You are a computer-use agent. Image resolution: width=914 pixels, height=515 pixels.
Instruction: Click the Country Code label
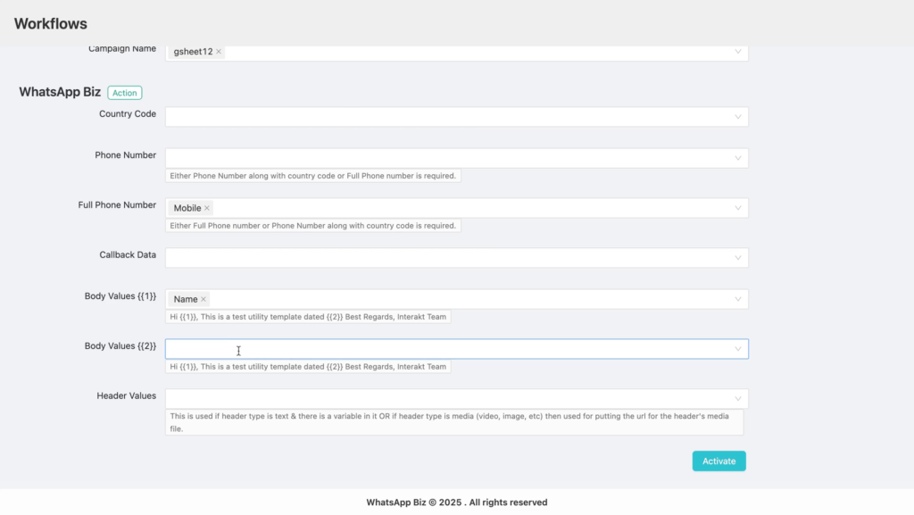128,114
